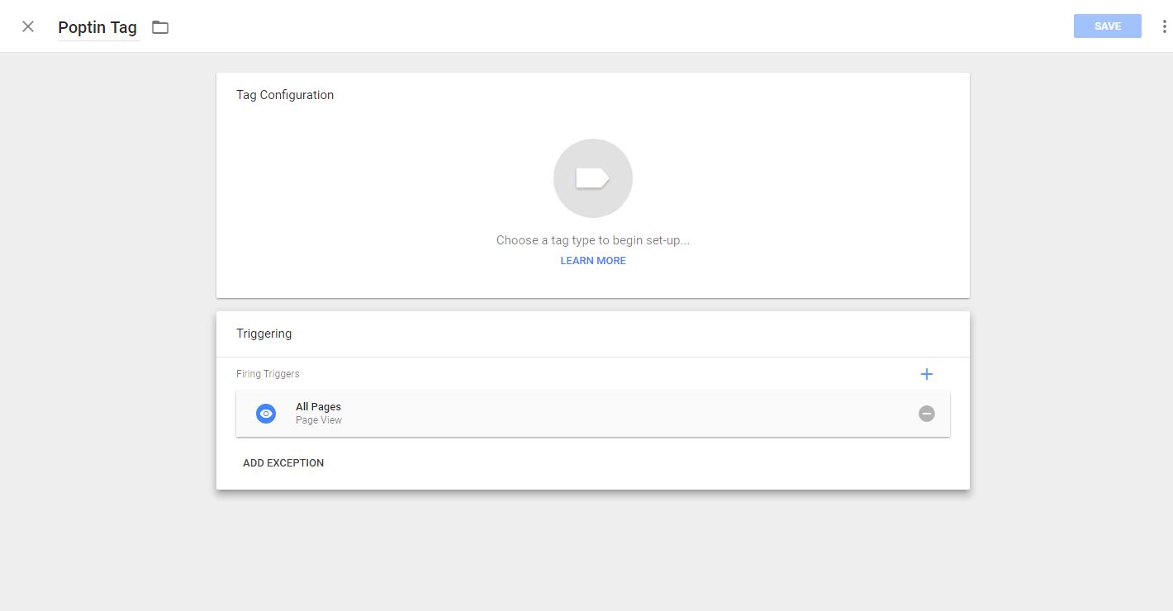Remove the All Pages trigger
The image size is (1173, 611).
pyautogui.click(x=927, y=414)
